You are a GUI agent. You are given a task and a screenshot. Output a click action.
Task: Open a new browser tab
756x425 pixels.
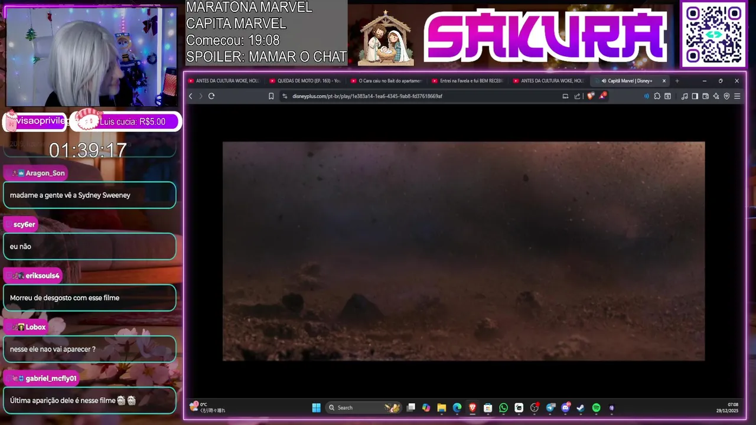(677, 81)
